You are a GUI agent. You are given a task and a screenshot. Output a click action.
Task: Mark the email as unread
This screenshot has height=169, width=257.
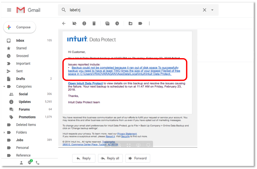point(107,24)
